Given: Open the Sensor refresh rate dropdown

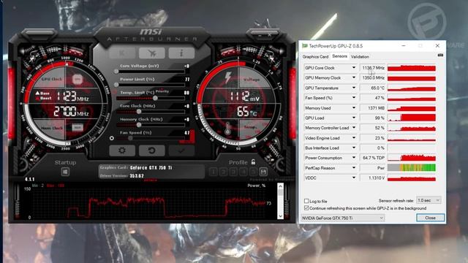Looking at the screenshot, I should tap(429, 200).
